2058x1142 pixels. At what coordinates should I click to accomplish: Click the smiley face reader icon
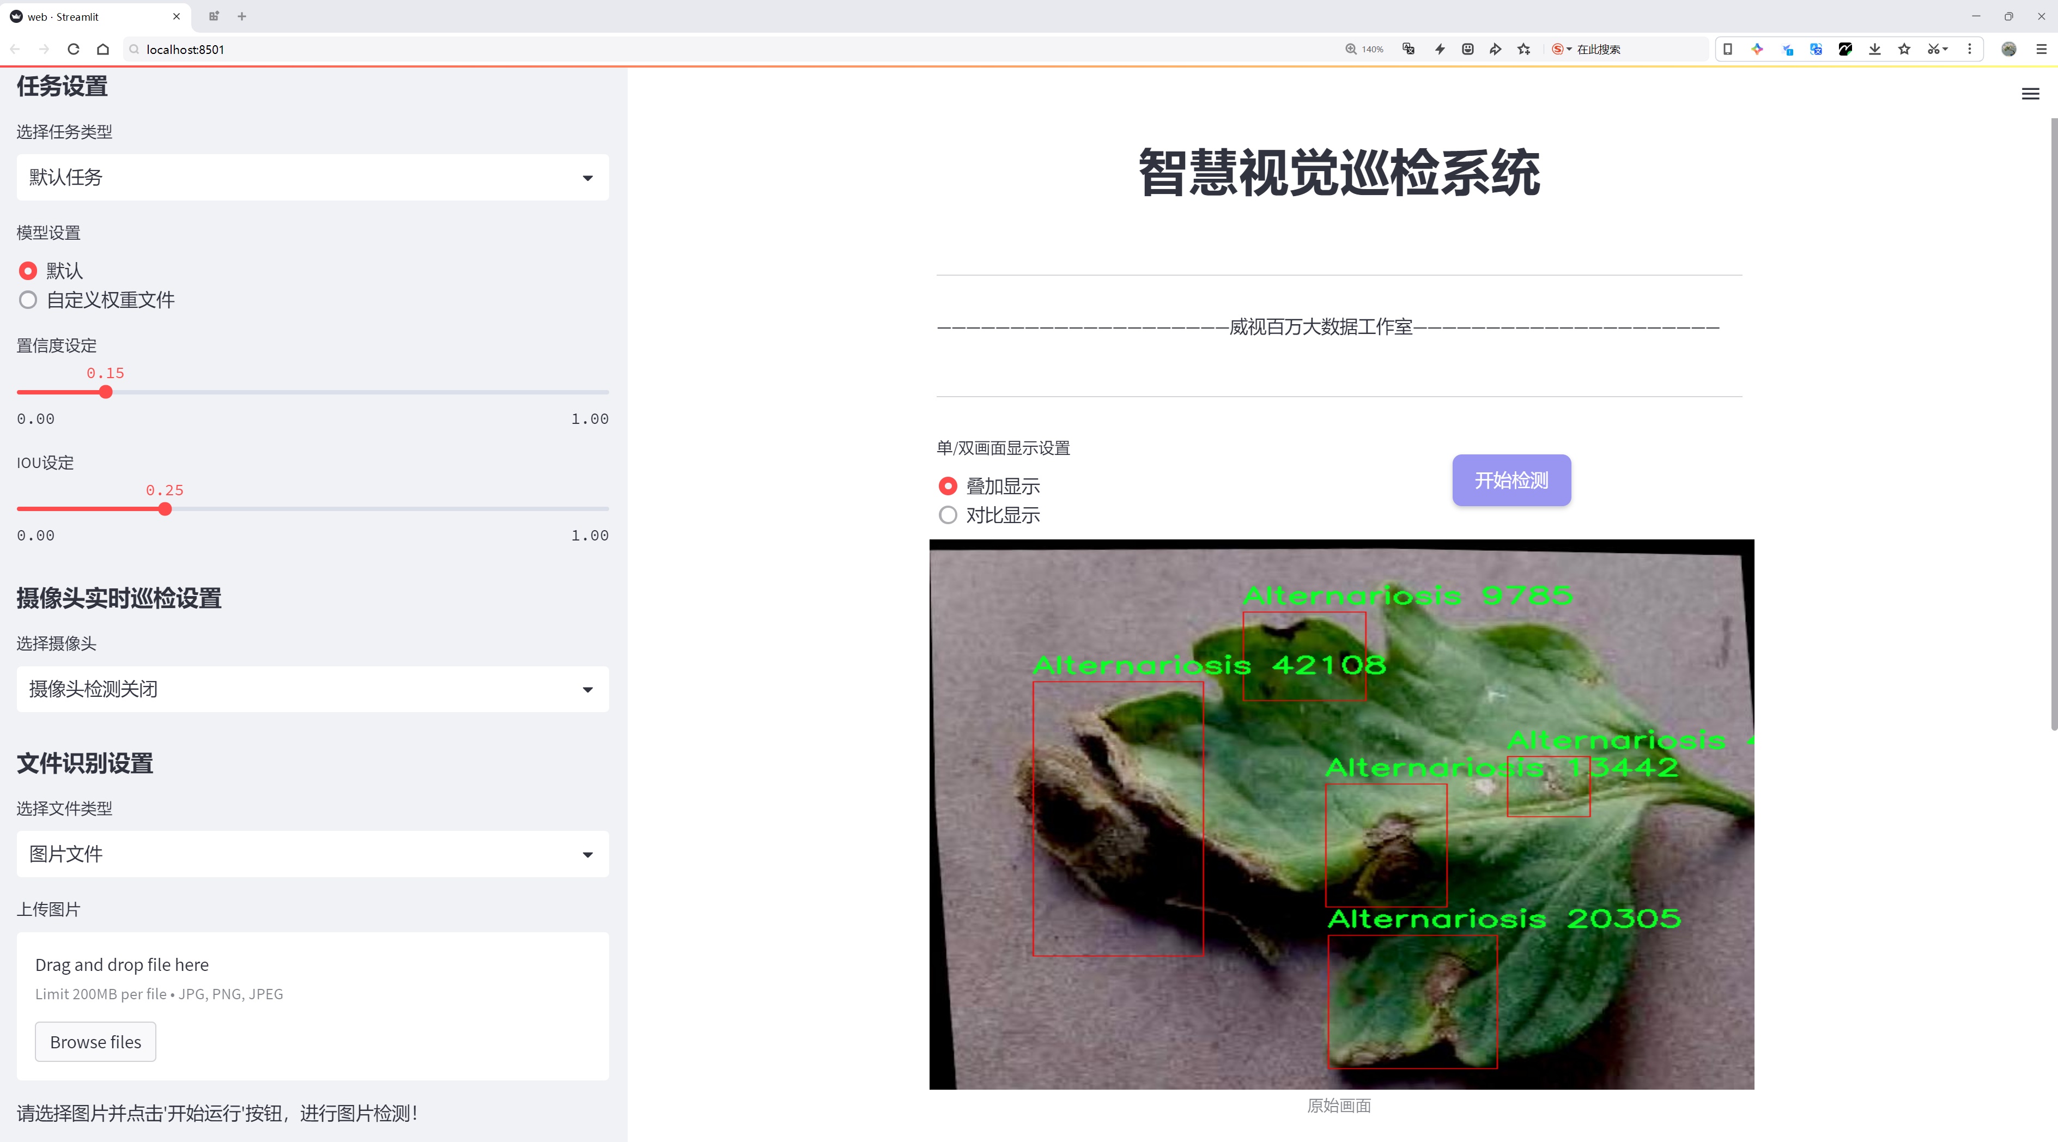1467,50
